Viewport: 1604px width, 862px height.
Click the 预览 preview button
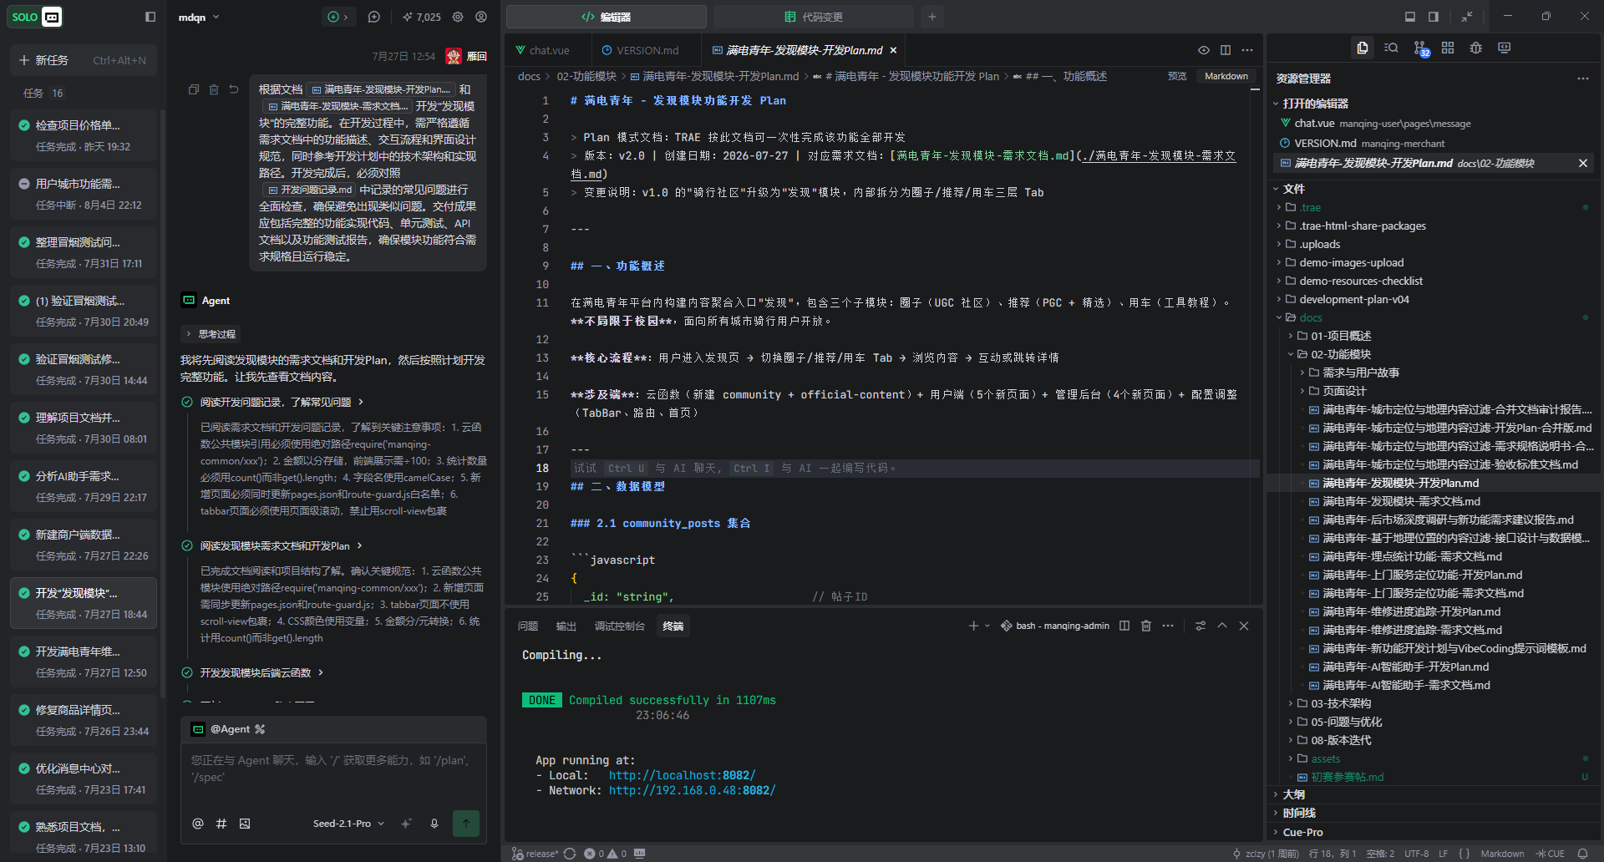tap(1177, 76)
